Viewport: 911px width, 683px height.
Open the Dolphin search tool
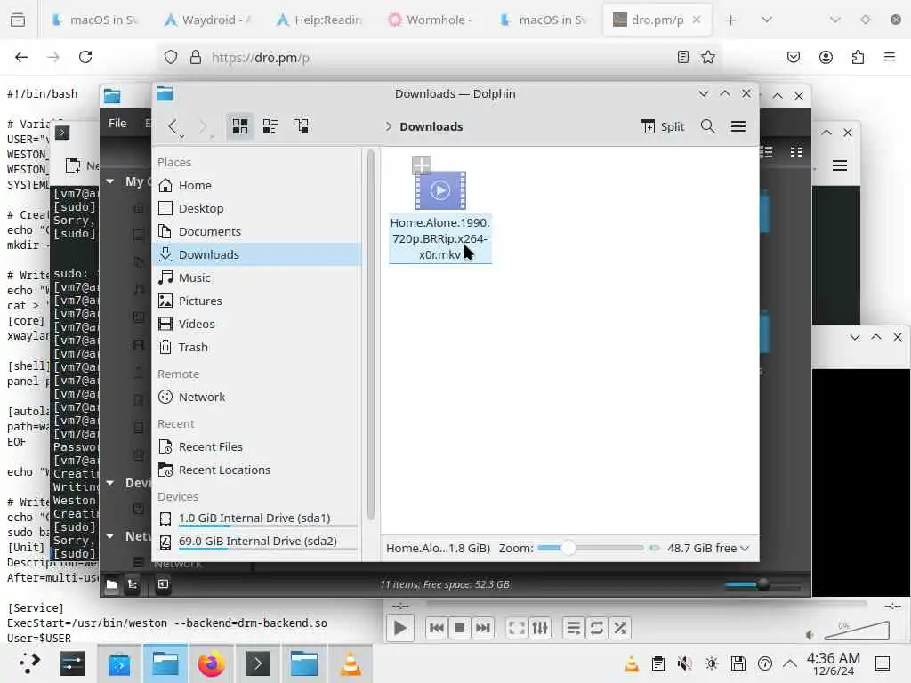(707, 126)
